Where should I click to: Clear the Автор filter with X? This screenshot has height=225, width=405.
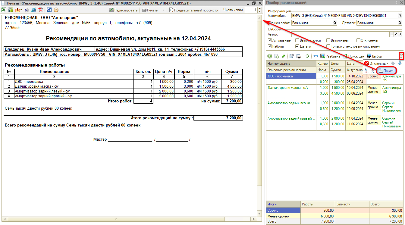coord(396,34)
